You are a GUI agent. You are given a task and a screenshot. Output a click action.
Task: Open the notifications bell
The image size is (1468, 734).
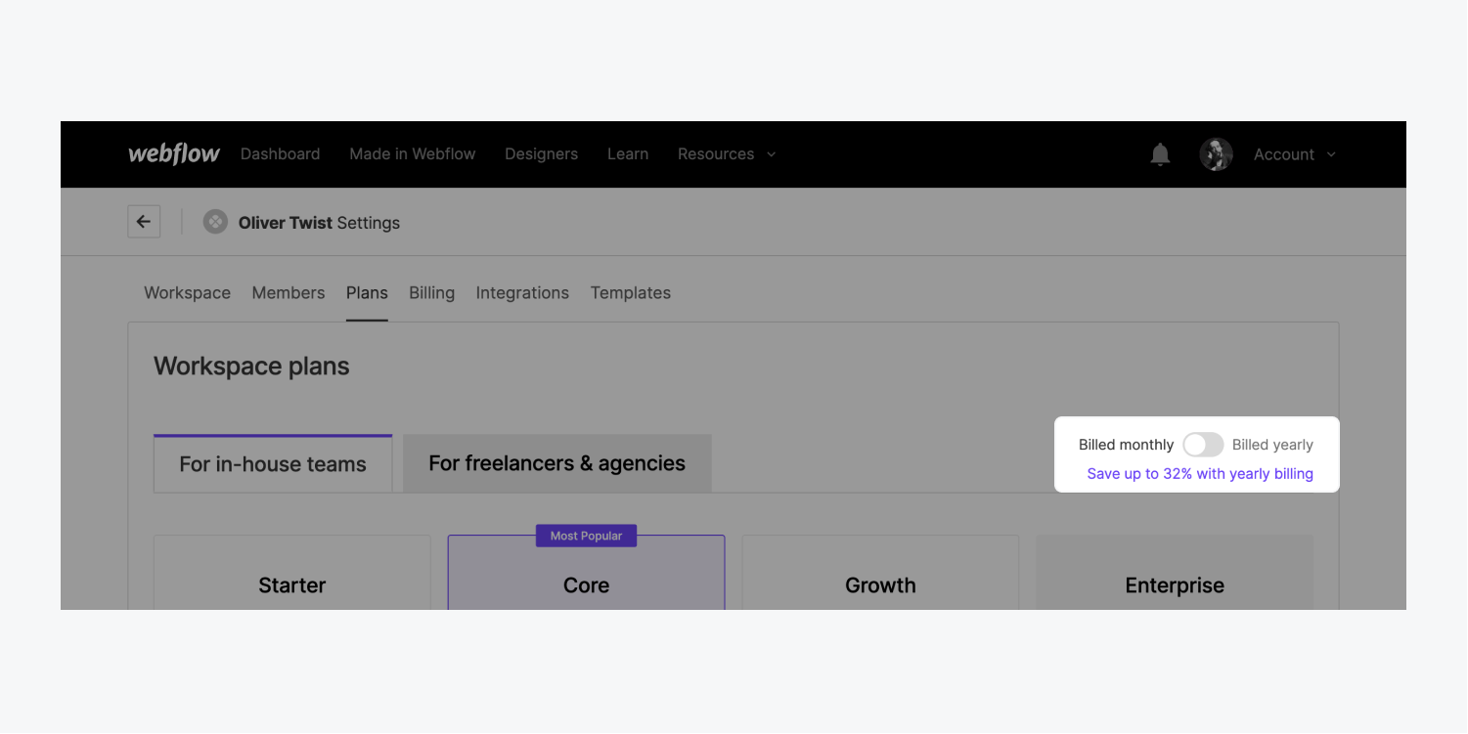[1160, 154]
